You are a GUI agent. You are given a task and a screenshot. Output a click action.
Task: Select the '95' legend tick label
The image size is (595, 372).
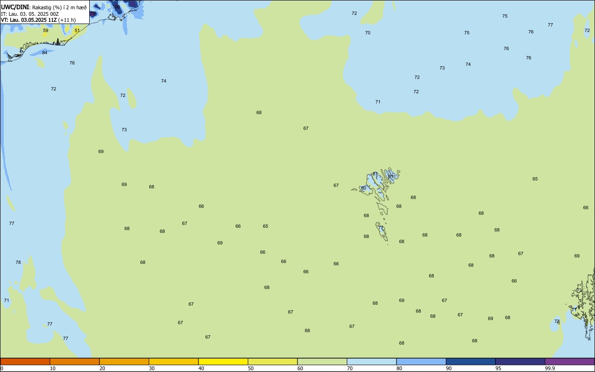click(498, 368)
